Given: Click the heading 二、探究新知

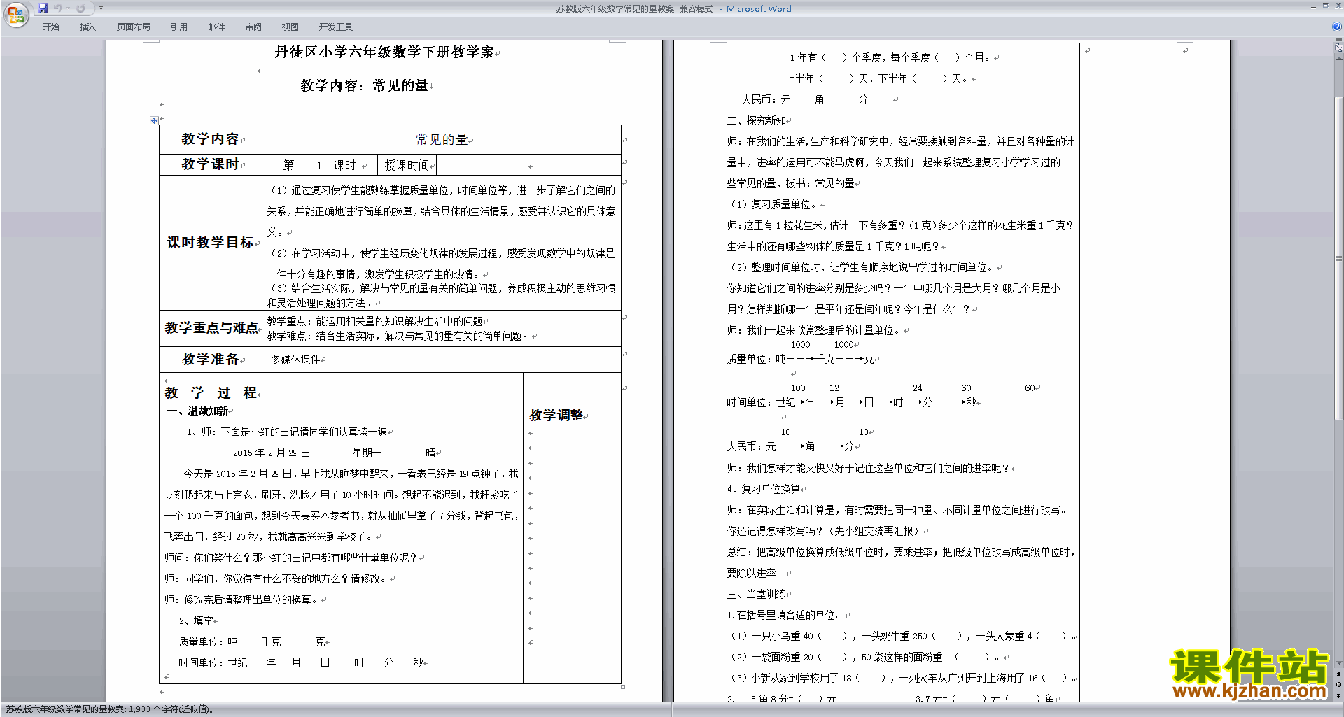Looking at the screenshot, I should pos(757,120).
